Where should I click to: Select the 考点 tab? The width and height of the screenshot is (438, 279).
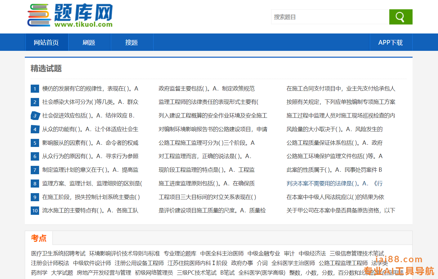39,238
